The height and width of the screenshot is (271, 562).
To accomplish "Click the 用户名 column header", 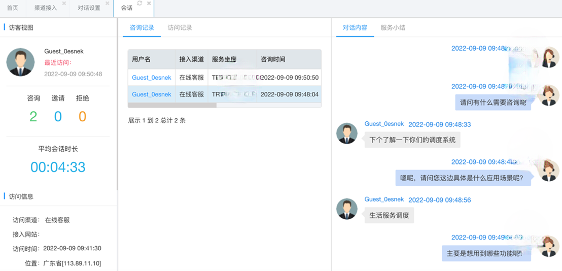I will (142, 59).
